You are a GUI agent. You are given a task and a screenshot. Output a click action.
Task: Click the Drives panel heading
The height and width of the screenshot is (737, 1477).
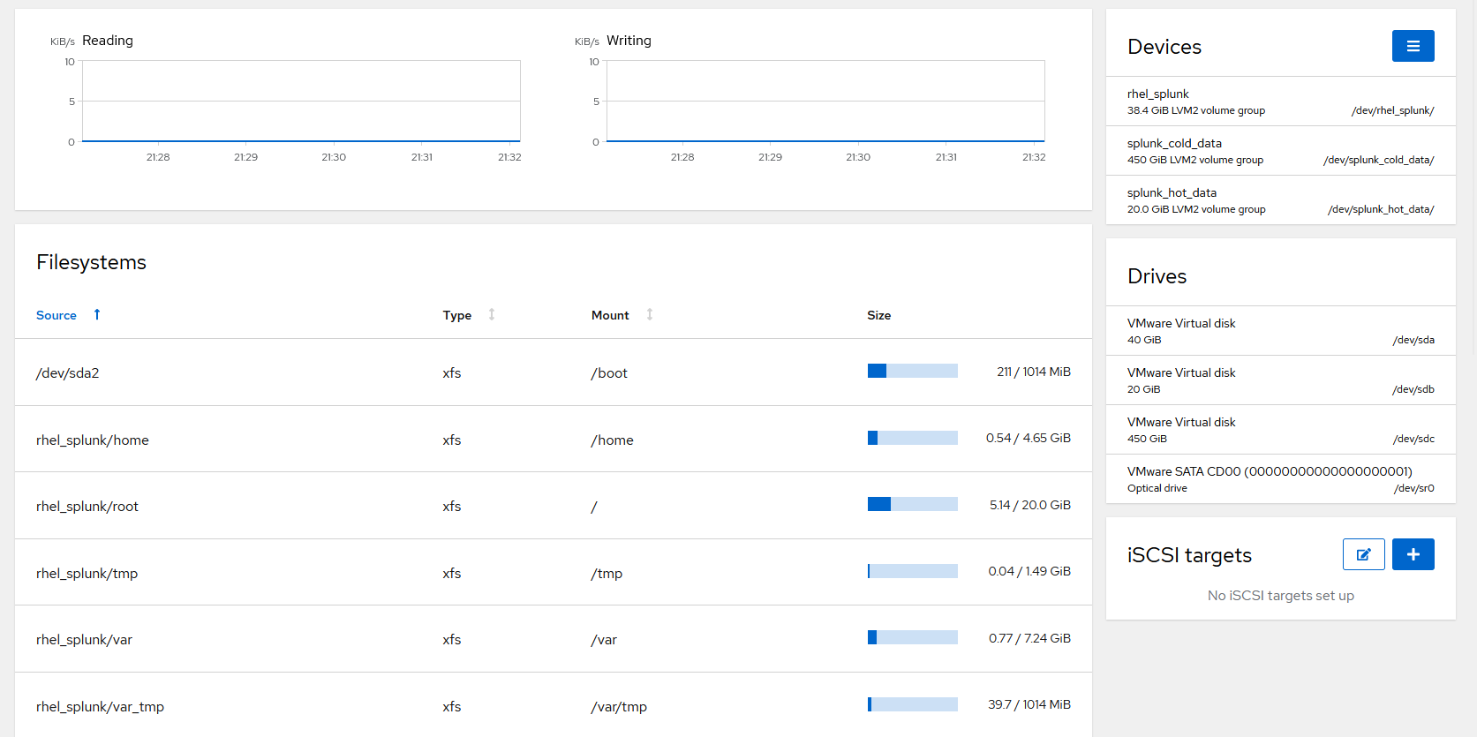[x=1157, y=276]
